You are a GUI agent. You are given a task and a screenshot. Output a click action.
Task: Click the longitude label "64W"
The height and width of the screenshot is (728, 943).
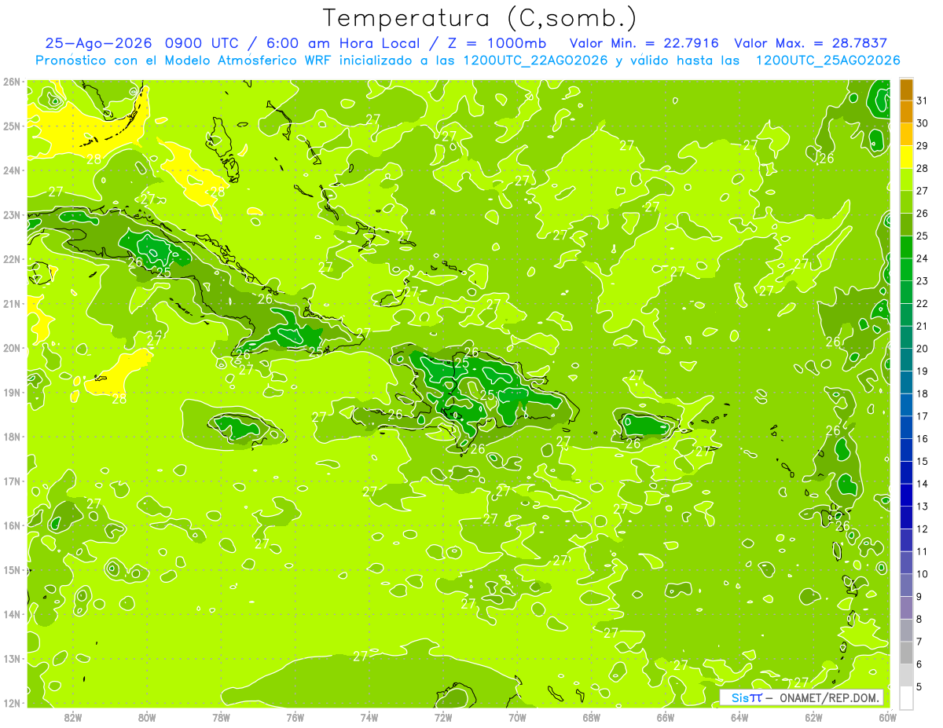pyautogui.click(x=739, y=717)
